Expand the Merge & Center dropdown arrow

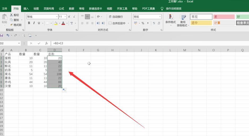point(128,23)
